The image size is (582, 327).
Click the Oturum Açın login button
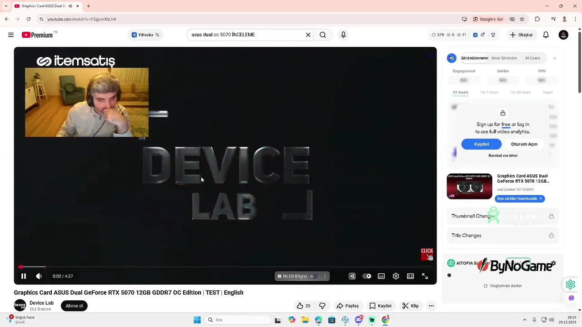(x=524, y=144)
